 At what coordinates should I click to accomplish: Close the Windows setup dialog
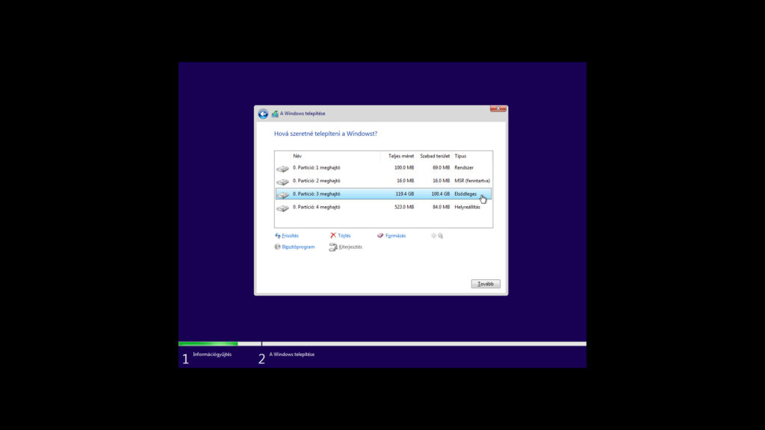498,108
